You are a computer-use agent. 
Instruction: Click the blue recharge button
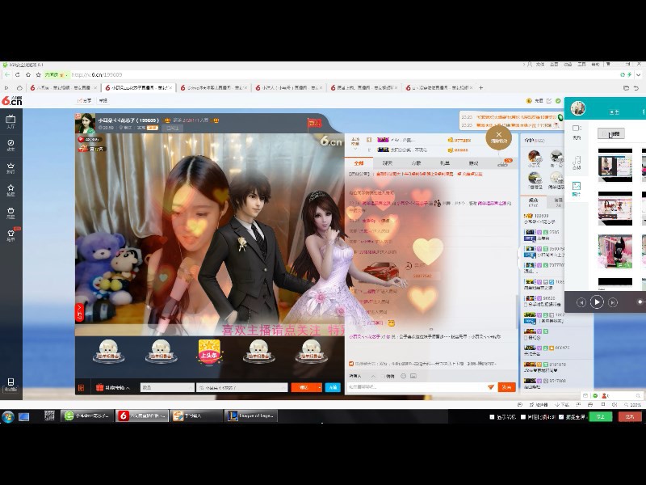click(333, 388)
